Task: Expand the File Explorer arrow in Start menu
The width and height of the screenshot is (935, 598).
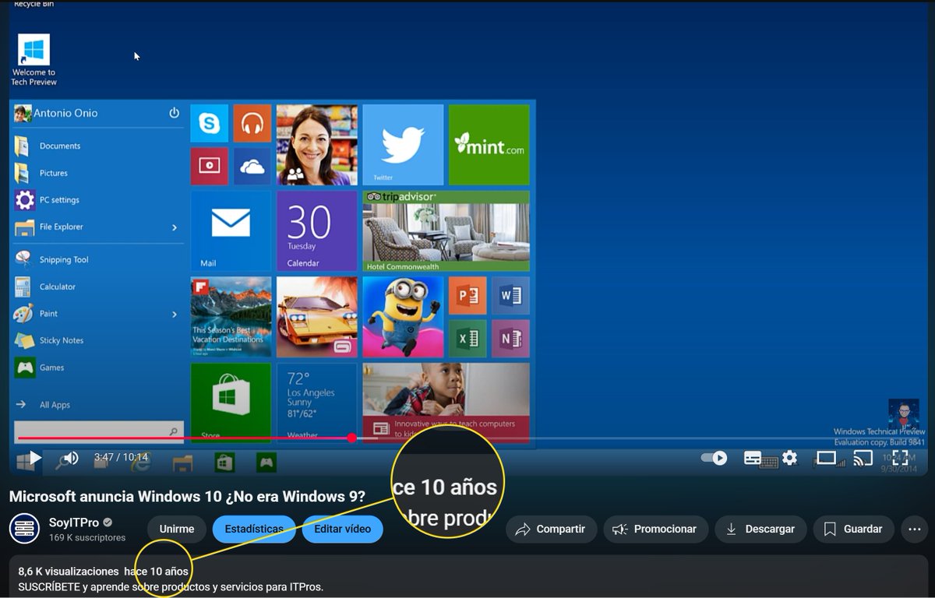Action: tap(175, 227)
